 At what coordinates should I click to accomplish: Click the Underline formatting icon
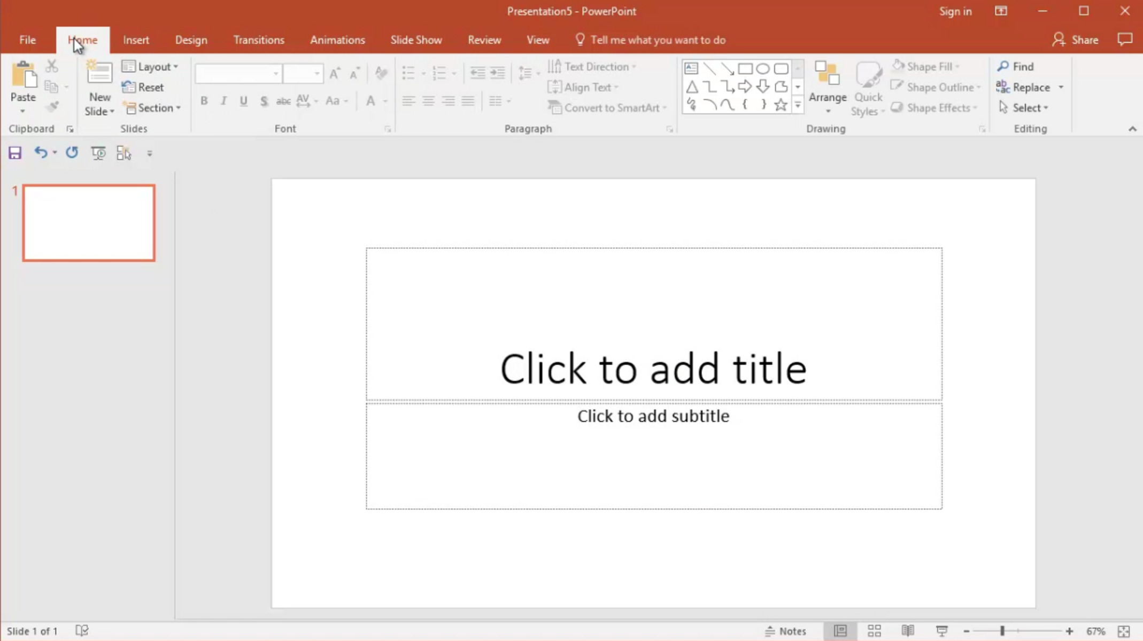click(x=243, y=100)
